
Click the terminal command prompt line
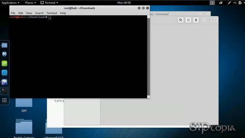point(78,17)
